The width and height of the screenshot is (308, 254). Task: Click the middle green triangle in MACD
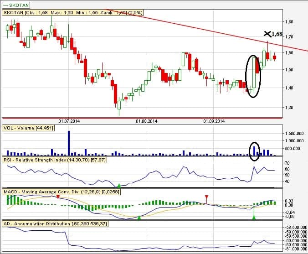[x=139, y=218]
